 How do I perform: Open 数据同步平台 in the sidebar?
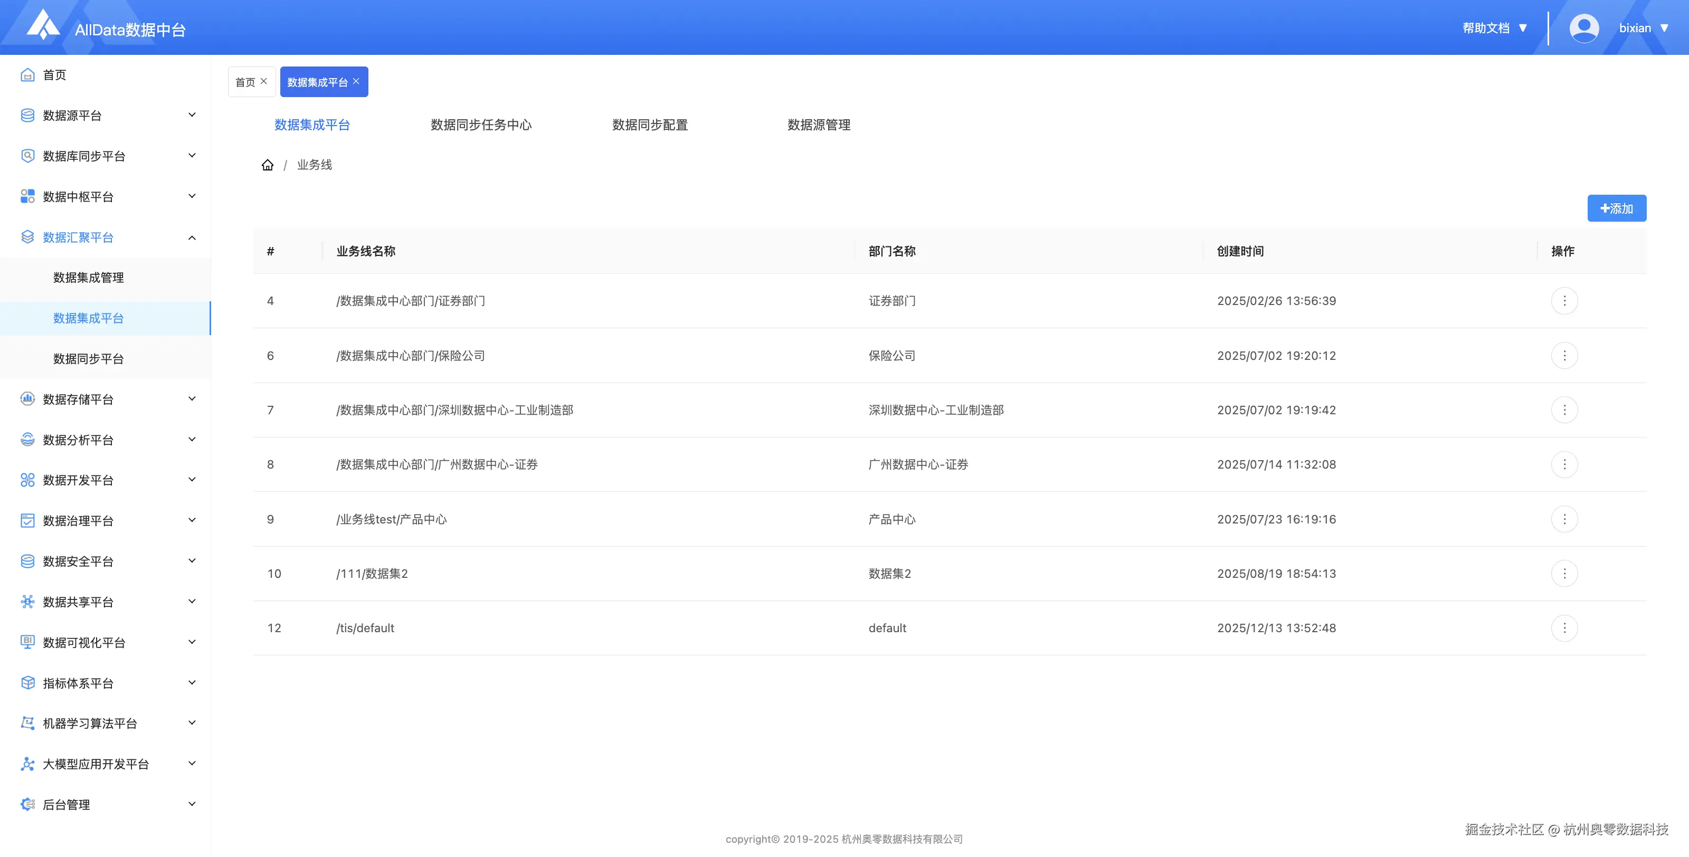point(89,359)
